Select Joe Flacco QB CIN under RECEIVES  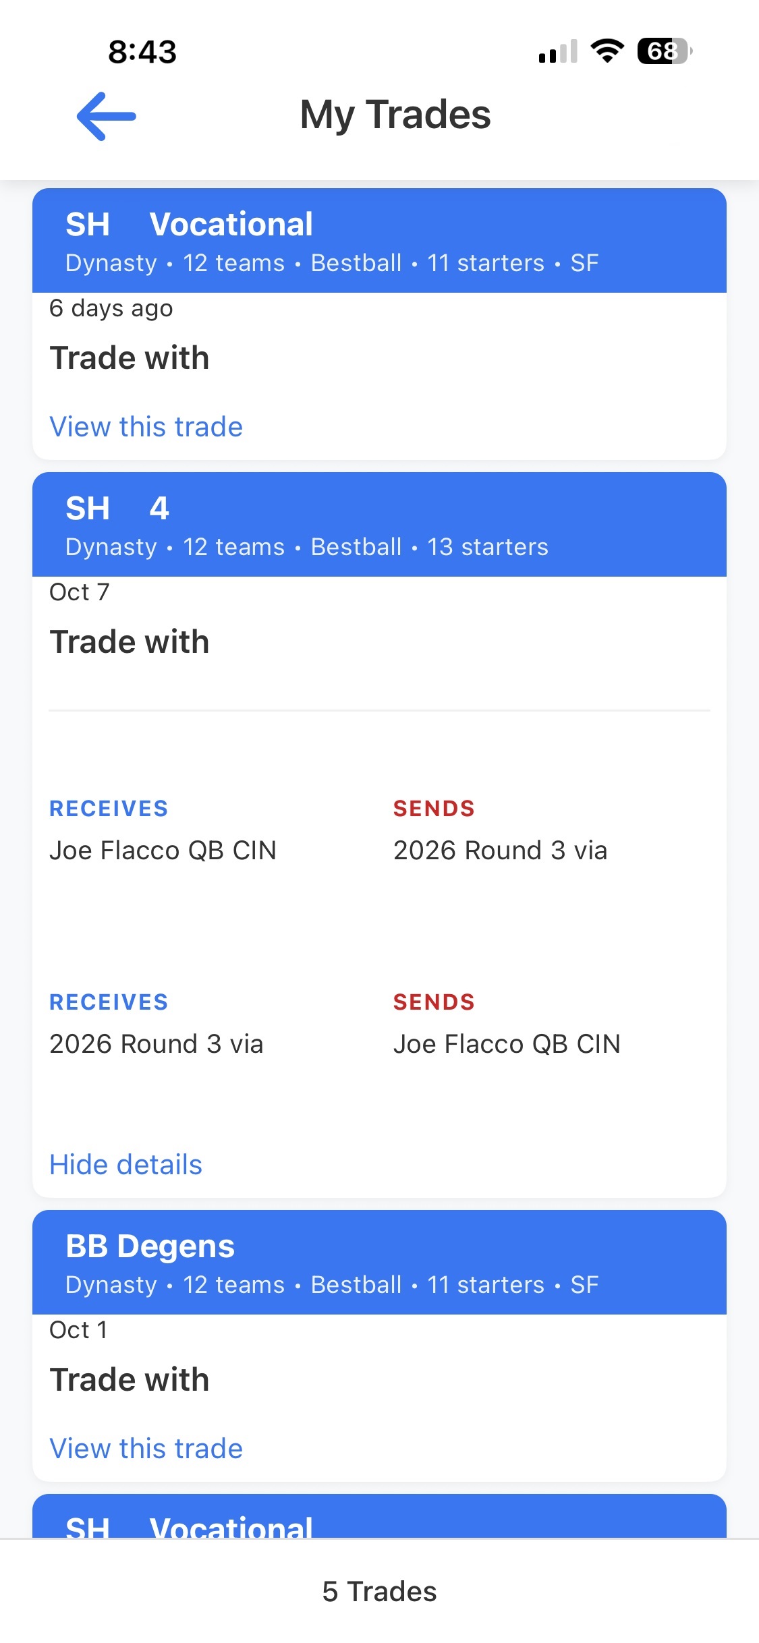(163, 850)
